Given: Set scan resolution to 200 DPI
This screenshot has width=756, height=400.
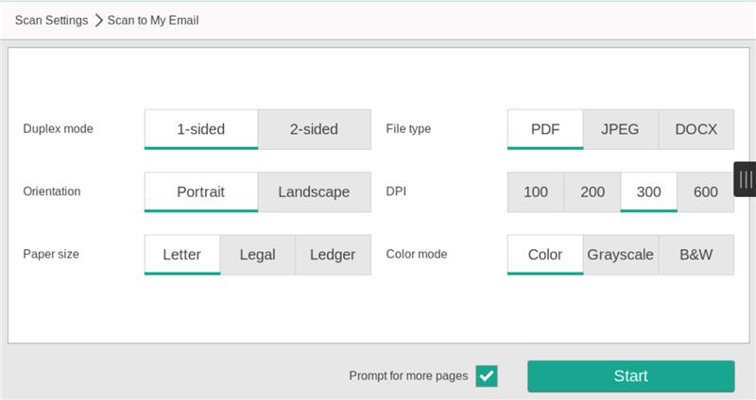Looking at the screenshot, I should 593,192.
